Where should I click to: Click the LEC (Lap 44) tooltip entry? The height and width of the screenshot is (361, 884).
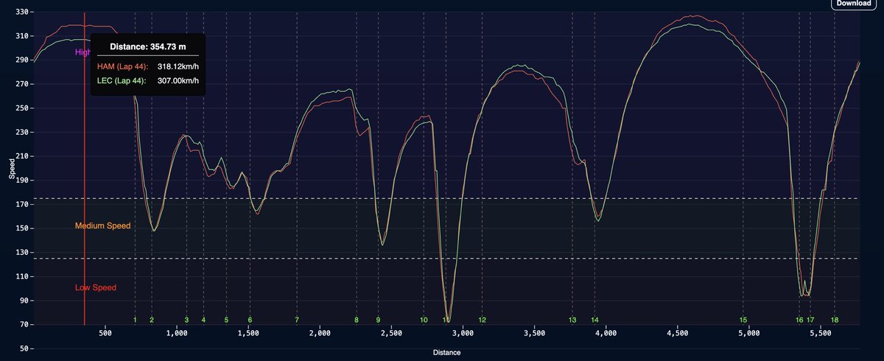[122, 80]
